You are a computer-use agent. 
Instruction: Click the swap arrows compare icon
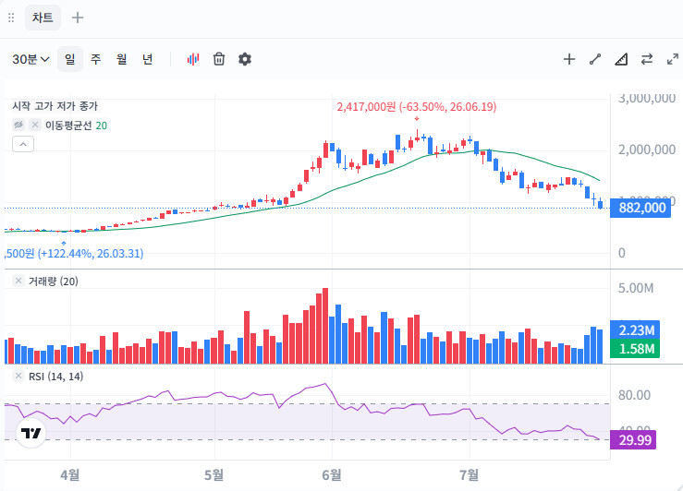(647, 59)
